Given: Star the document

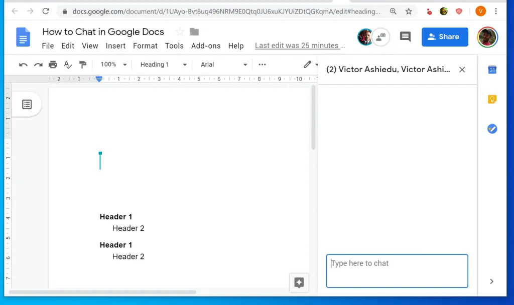Looking at the screenshot, I should tap(179, 31).
